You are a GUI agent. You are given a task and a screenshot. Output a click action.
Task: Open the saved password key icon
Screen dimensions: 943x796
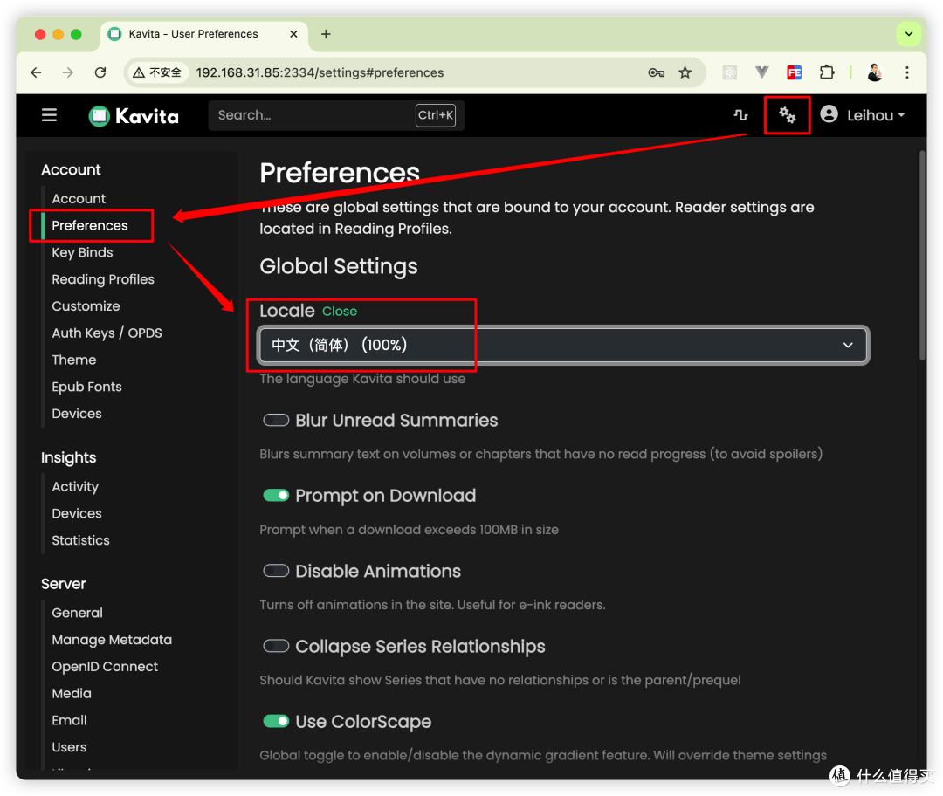tap(656, 72)
